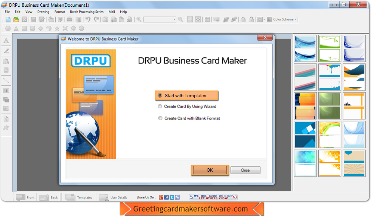
Task: Open the User Details tab
Action: coord(113,197)
